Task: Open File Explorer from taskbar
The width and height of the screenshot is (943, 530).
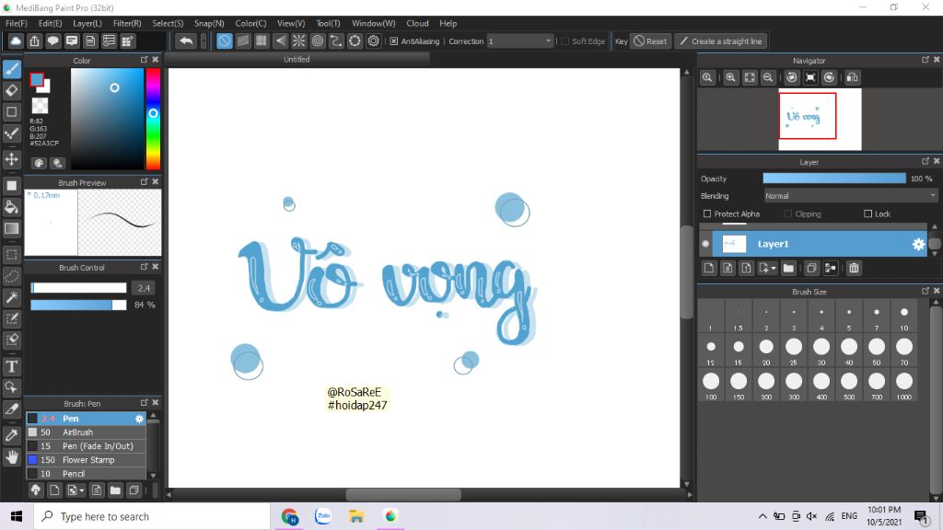Action: tap(356, 516)
